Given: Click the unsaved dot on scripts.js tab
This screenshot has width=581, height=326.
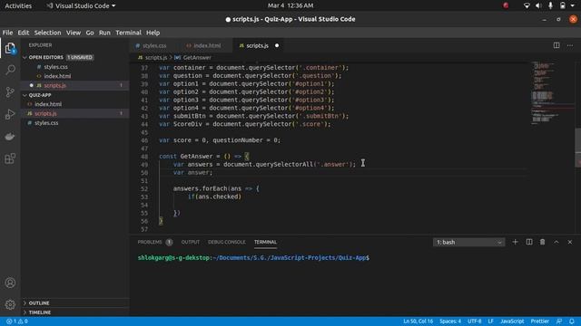Looking at the screenshot, I should coord(277,45).
